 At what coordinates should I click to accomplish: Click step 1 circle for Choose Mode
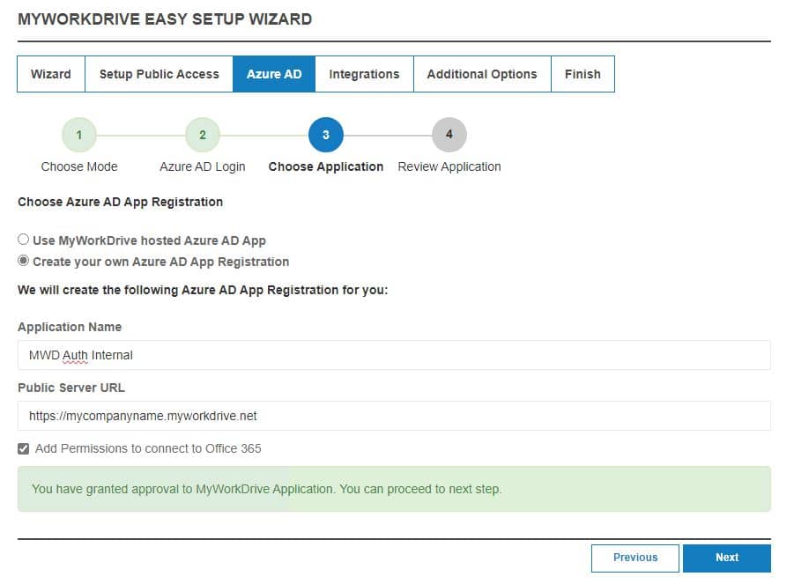coord(79,135)
